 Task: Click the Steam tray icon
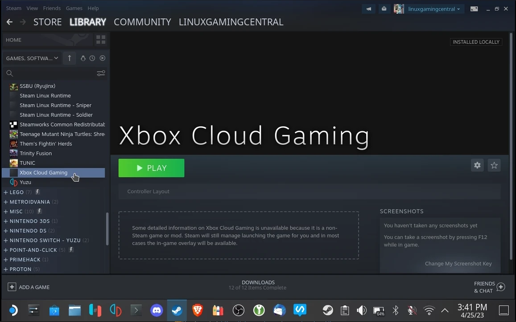[327, 310]
